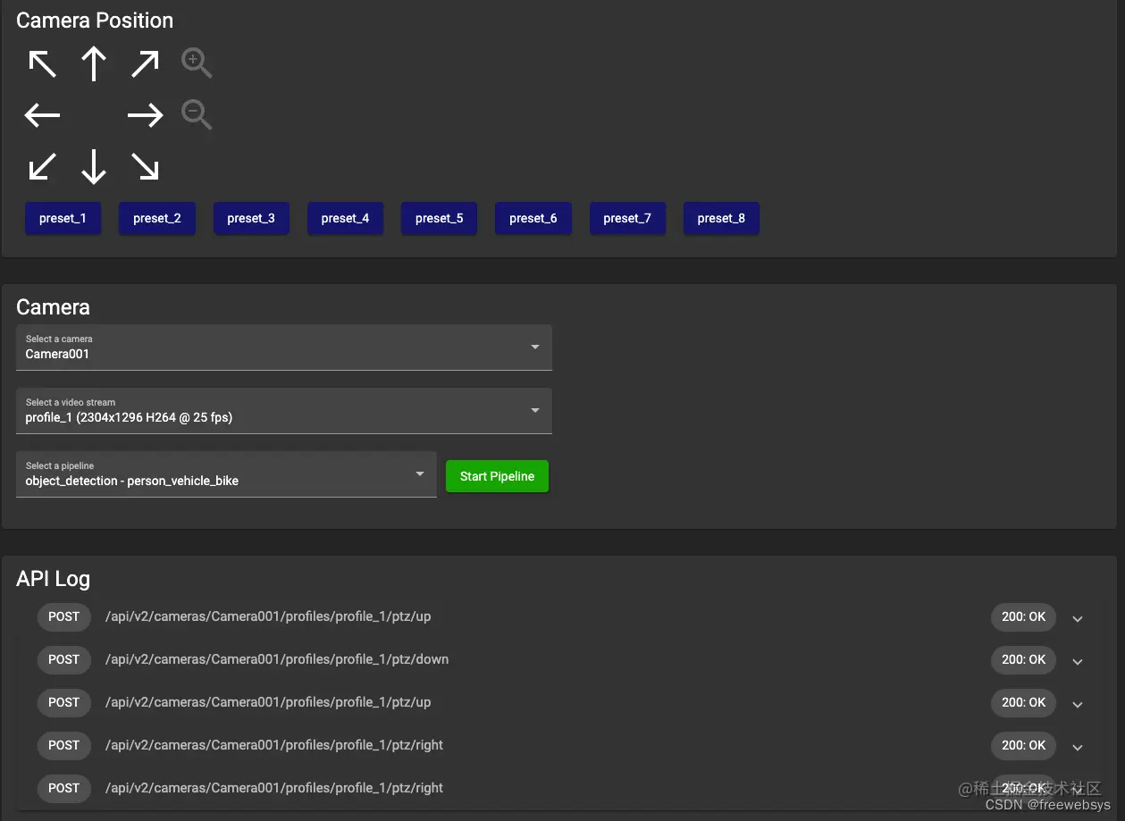Move camera down-left with diagonal arrow

(x=42, y=166)
